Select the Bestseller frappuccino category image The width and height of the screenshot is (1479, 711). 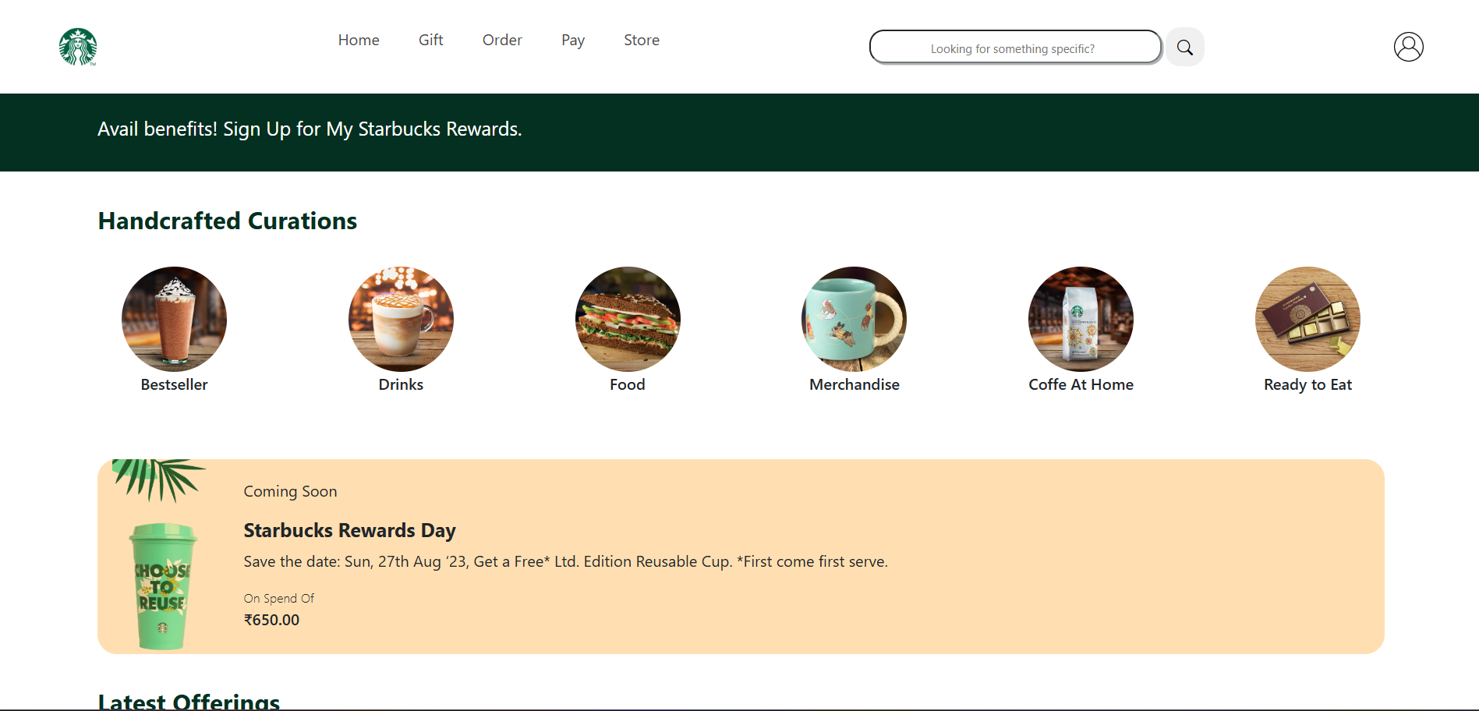[174, 319]
